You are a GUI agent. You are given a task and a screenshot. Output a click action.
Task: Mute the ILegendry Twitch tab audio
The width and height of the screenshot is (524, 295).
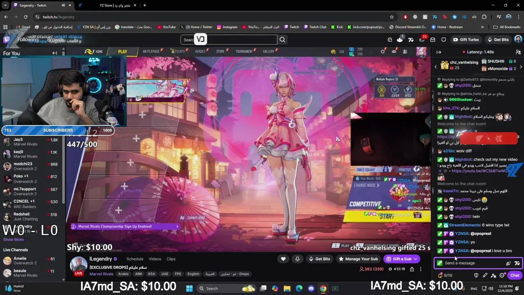63,5
